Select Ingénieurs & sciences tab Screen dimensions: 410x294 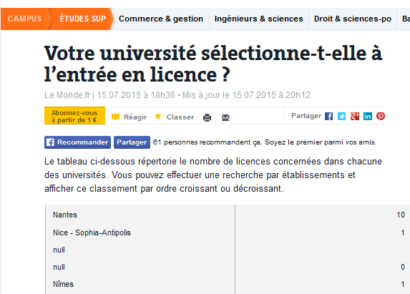coord(258,19)
